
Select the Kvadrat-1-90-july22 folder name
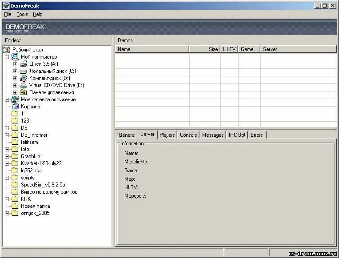(41, 163)
